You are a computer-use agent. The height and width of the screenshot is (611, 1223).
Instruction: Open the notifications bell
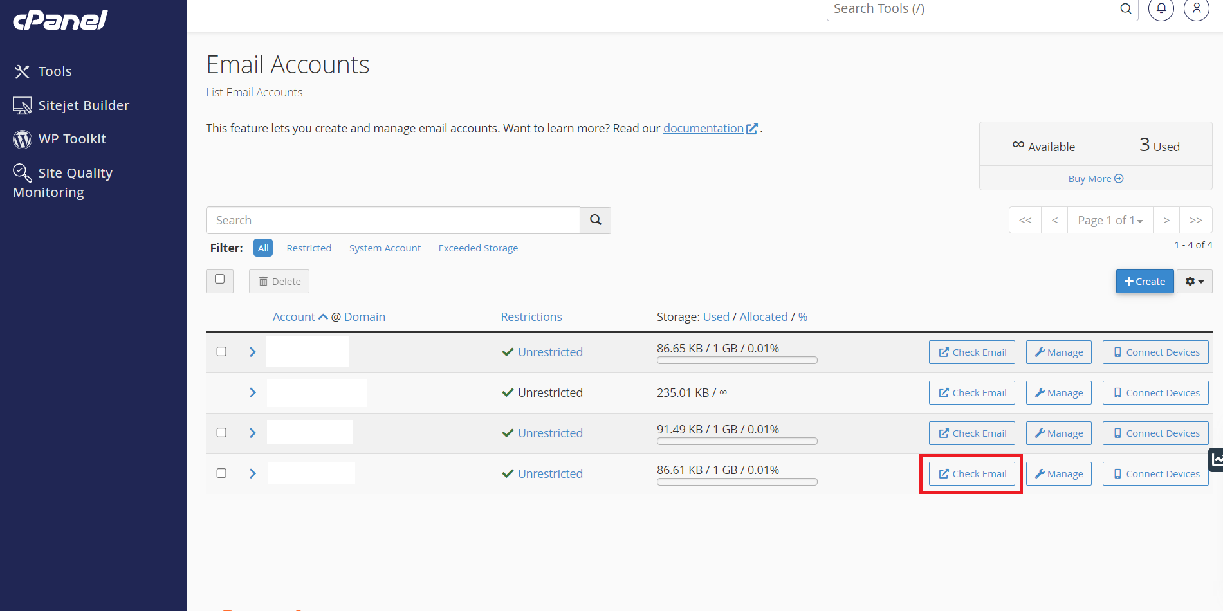coord(1161,8)
